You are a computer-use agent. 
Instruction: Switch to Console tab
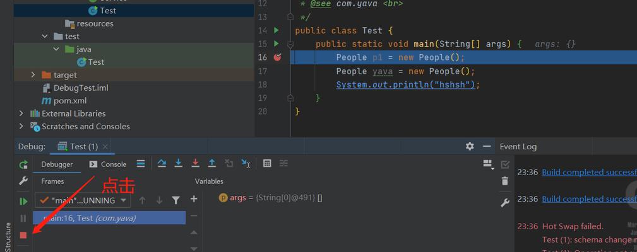click(108, 164)
